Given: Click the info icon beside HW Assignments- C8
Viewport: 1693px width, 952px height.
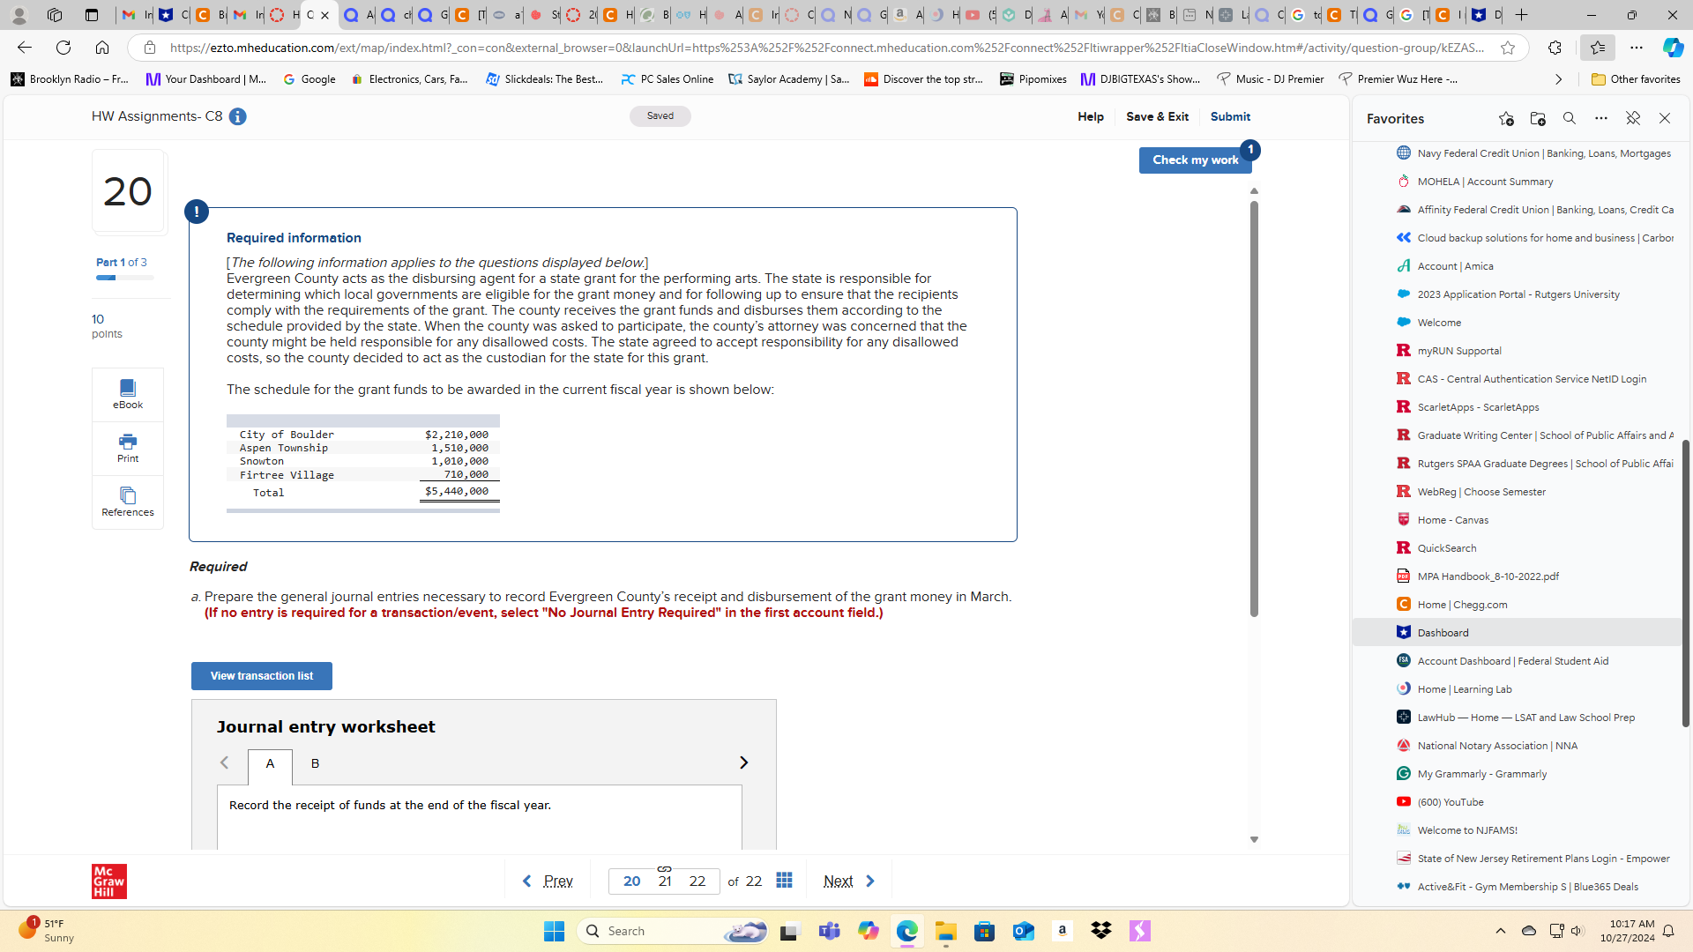Looking at the screenshot, I should coord(238,116).
